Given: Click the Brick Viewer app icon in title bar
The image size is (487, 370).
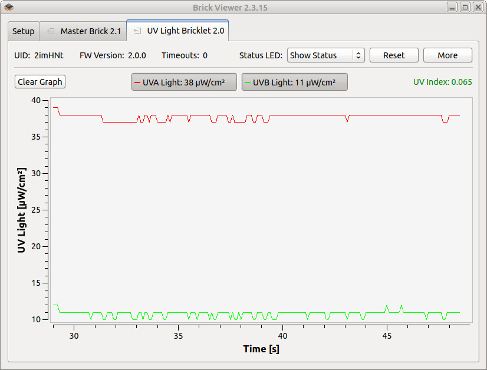Looking at the screenshot, I should (x=9, y=8).
